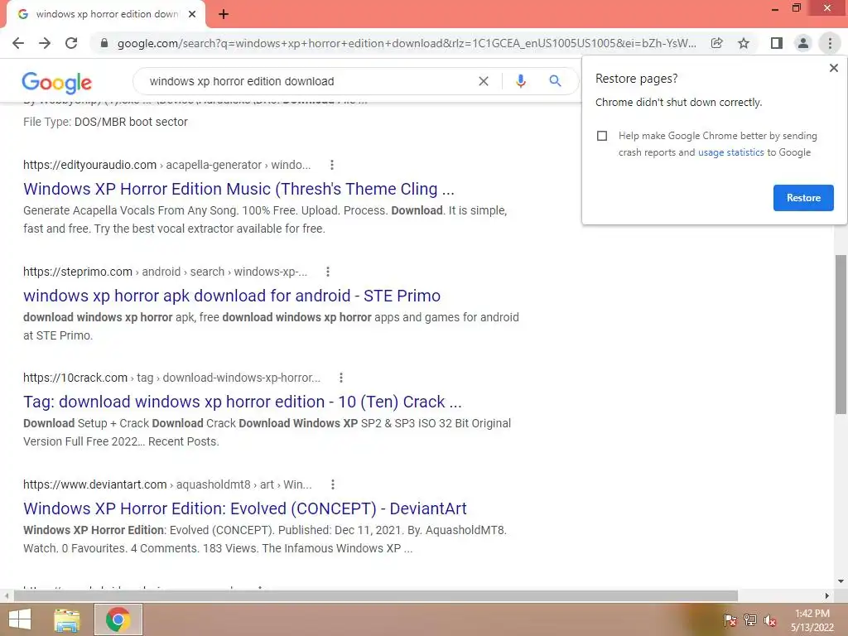
Task: Click the 'Restore pages?' heading
Action: point(637,79)
